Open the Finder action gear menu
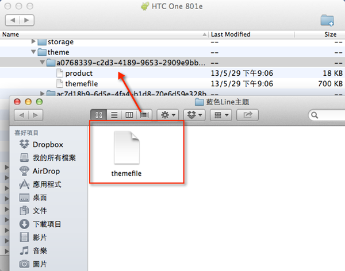 pos(168,115)
